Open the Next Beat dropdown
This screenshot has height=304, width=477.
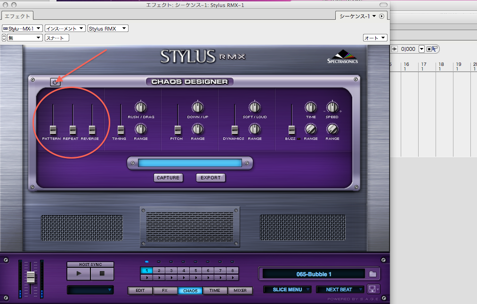pyautogui.click(x=340, y=289)
